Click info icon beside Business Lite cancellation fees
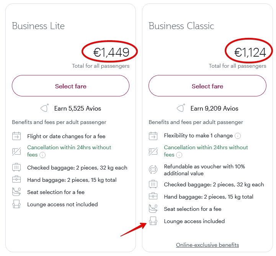Image resolution: width=276 pixels, height=256 pixels. (x=42, y=155)
